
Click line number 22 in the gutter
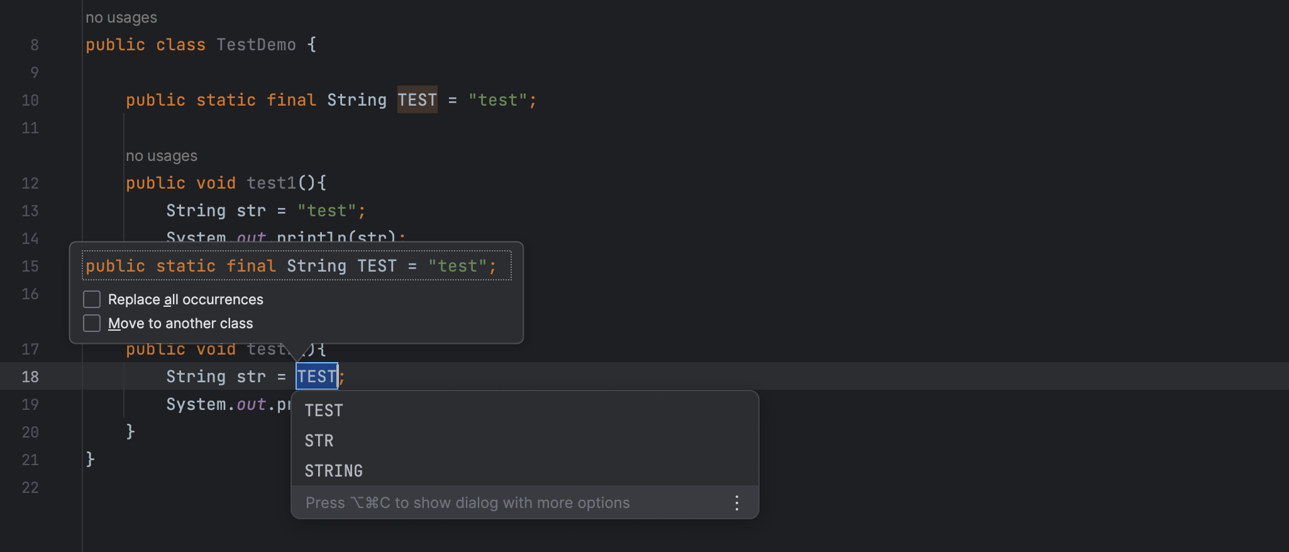pyautogui.click(x=30, y=487)
